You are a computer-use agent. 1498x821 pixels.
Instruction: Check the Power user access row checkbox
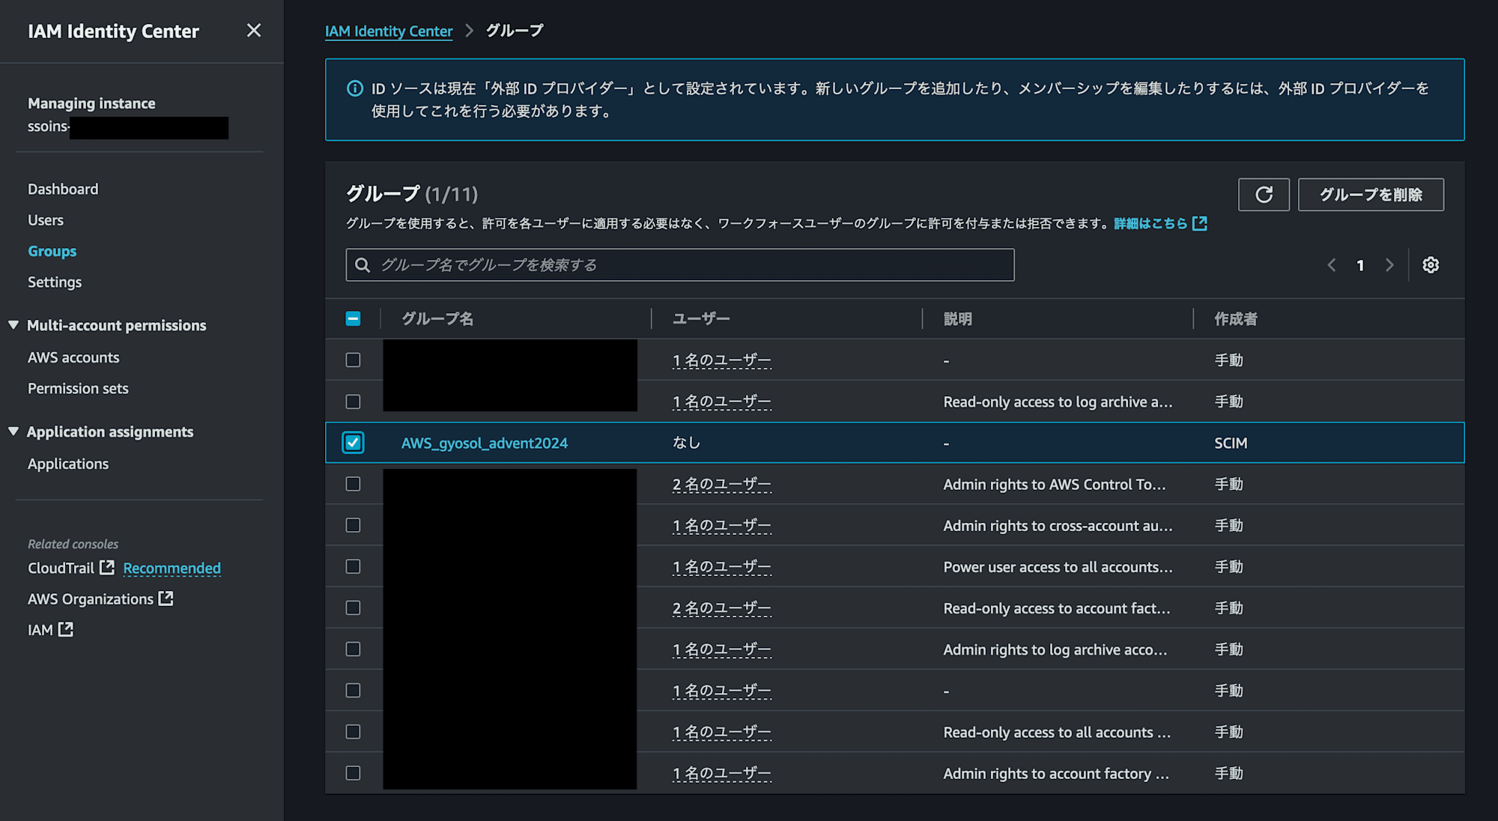pos(353,566)
